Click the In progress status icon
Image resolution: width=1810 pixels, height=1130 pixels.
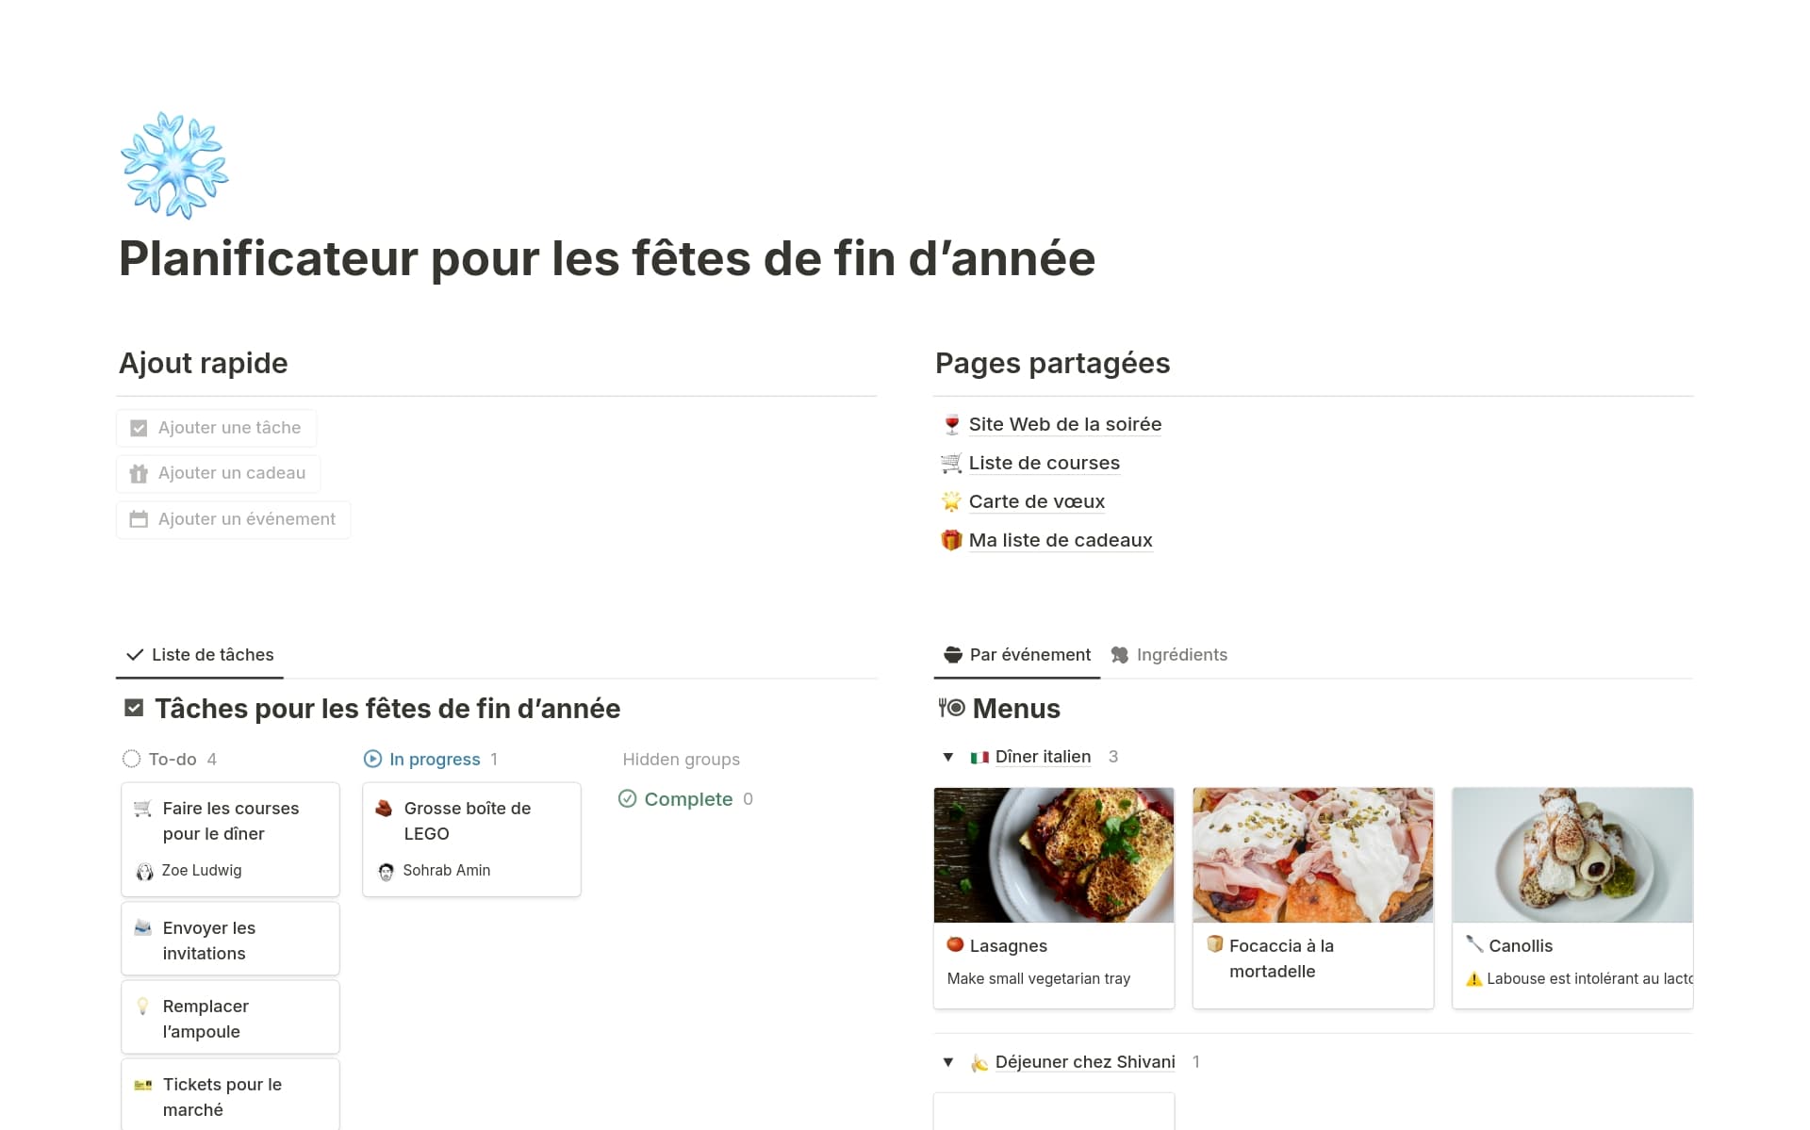tap(372, 760)
